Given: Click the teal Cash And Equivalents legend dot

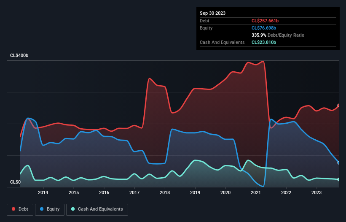Looking at the screenshot, I should coord(73,209).
